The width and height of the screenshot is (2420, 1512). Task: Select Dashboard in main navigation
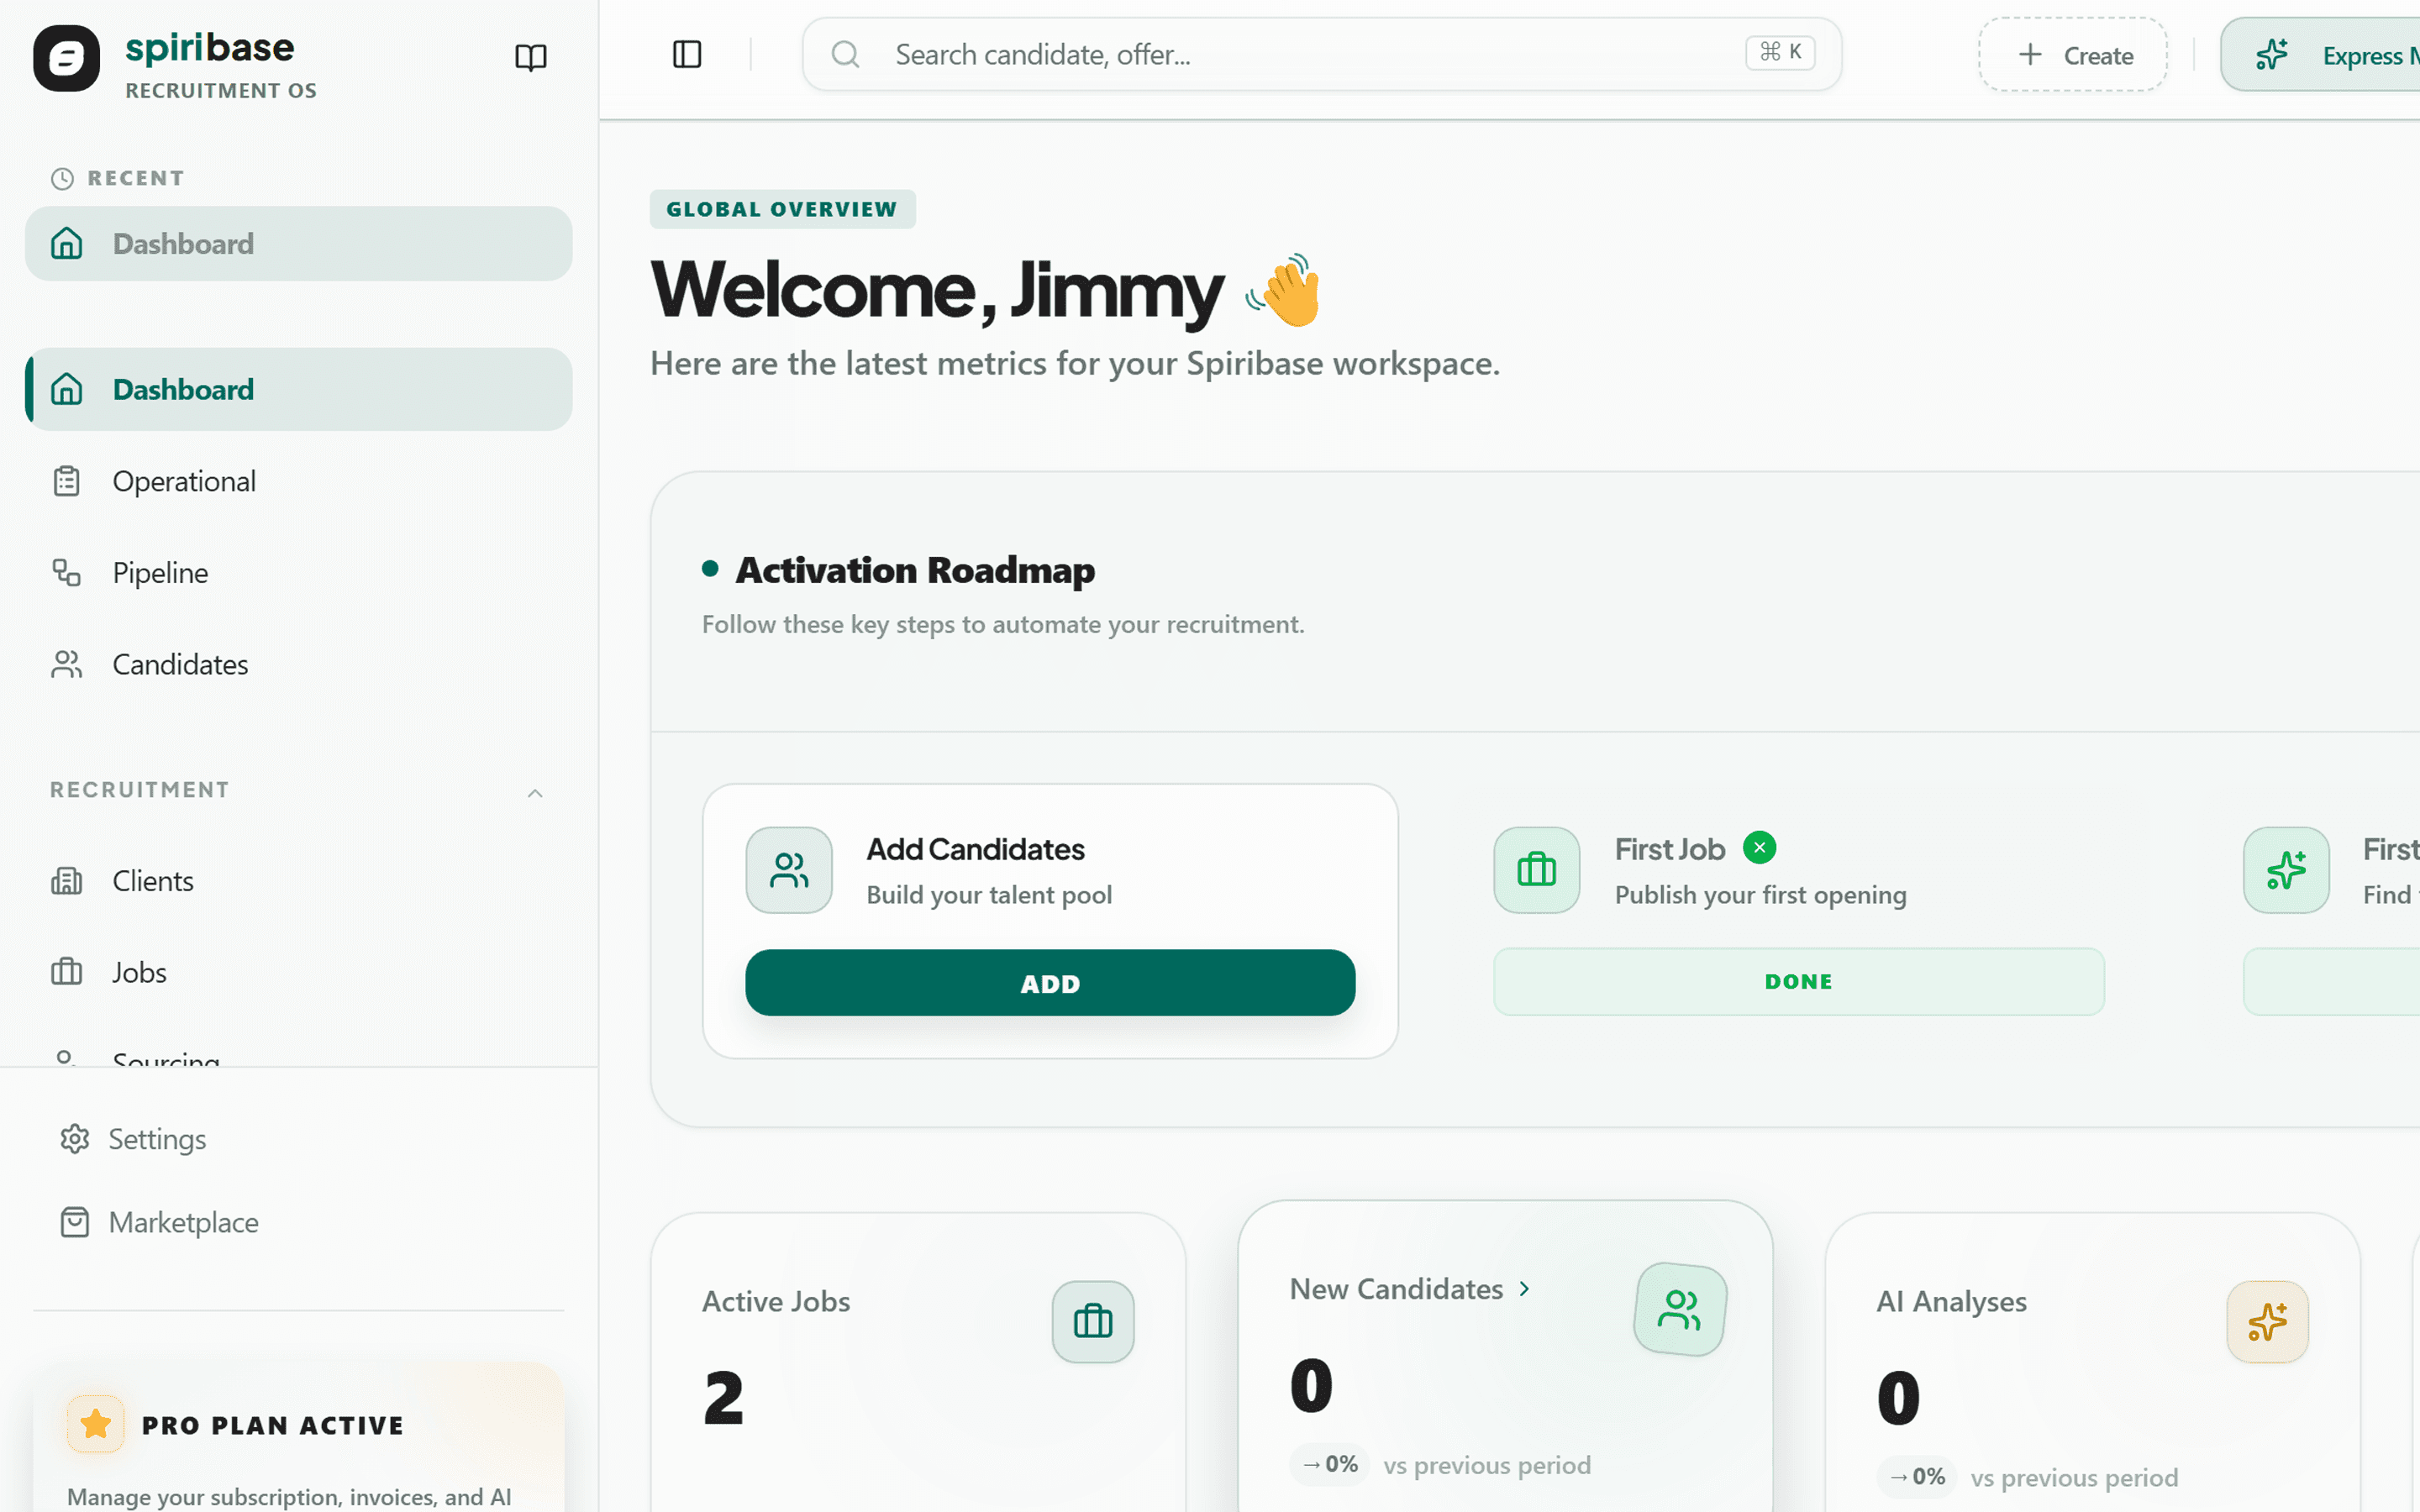pyautogui.click(x=298, y=389)
